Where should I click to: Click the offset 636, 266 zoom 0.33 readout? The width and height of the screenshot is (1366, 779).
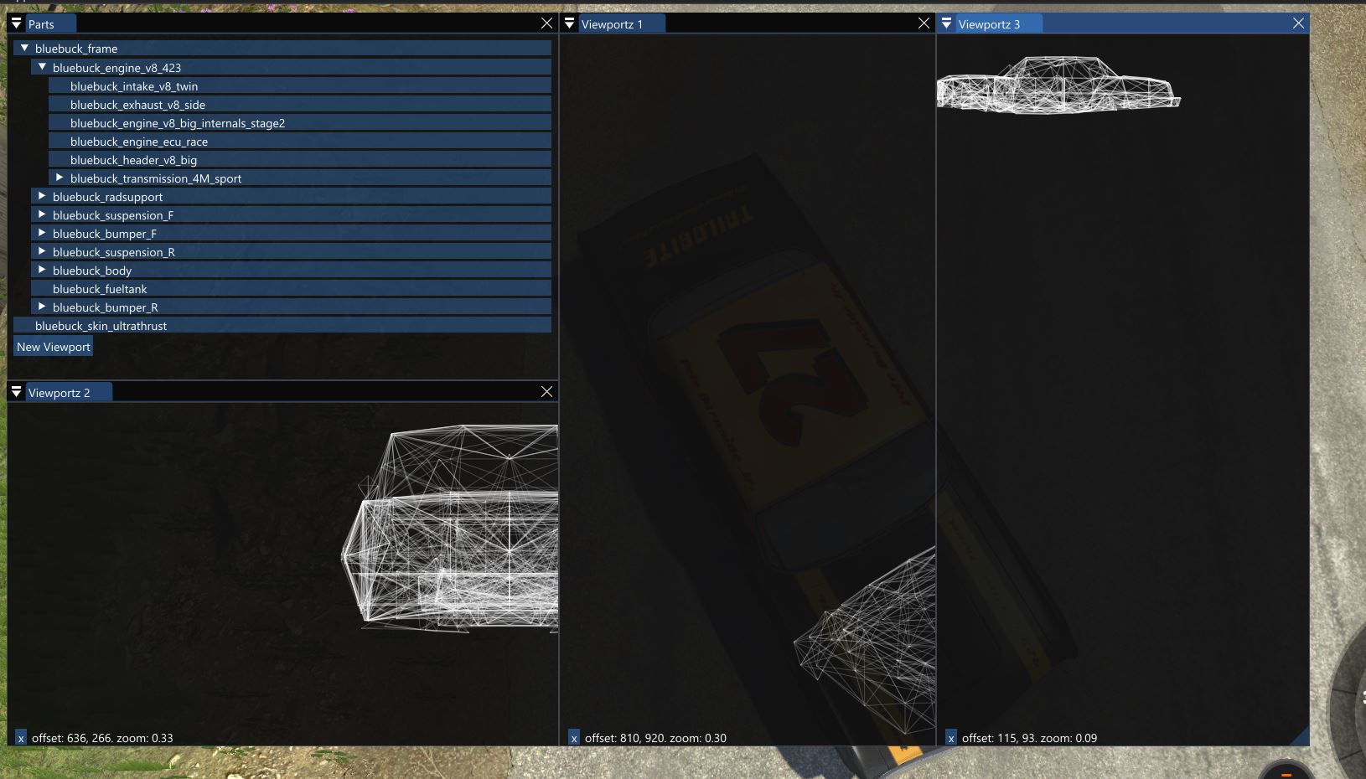[102, 738]
